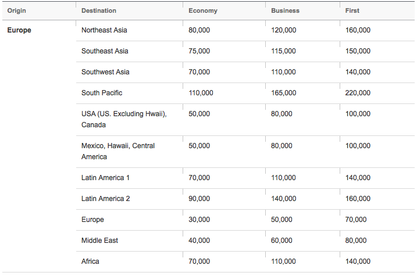Click the 165,000 Business value
The width and height of the screenshot is (417, 276).
click(x=283, y=93)
